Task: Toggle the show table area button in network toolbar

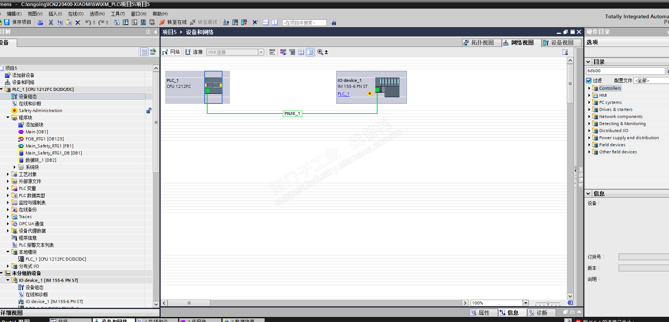Action: [x=310, y=52]
